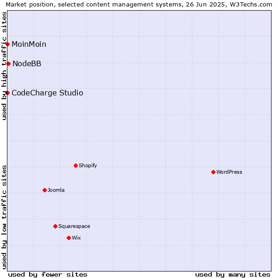Click the chart title mentioning W3Techs.com
The width and height of the screenshot is (278, 278).
coord(139,5)
